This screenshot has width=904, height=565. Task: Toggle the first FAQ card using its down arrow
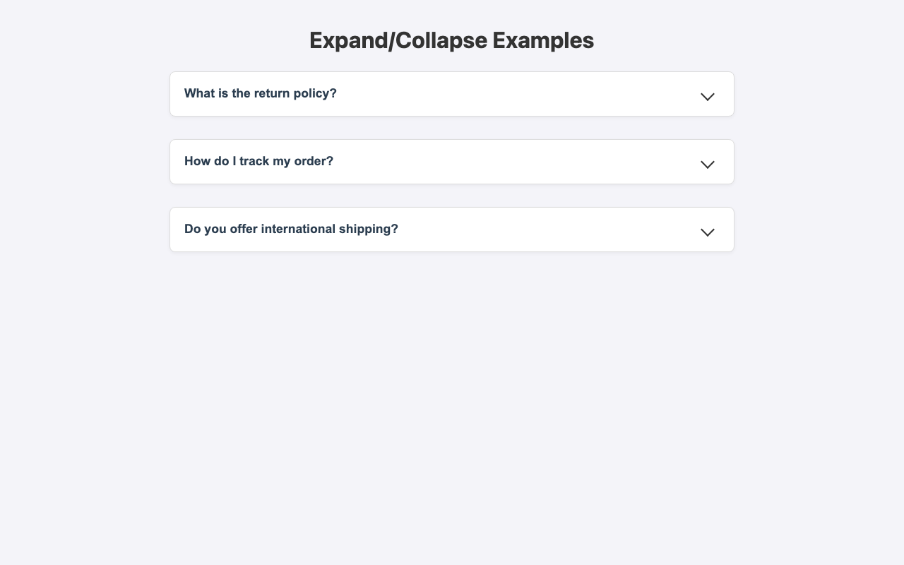[x=707, y=97]
